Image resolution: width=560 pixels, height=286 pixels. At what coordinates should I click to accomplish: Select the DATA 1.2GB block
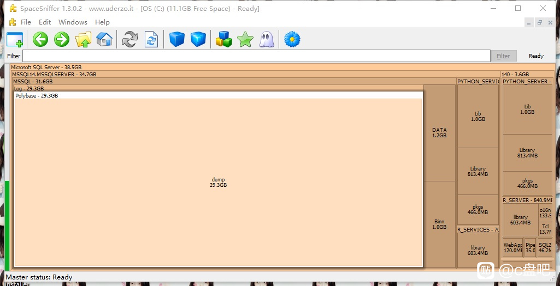pyautogui.click(x=439, y=133)
